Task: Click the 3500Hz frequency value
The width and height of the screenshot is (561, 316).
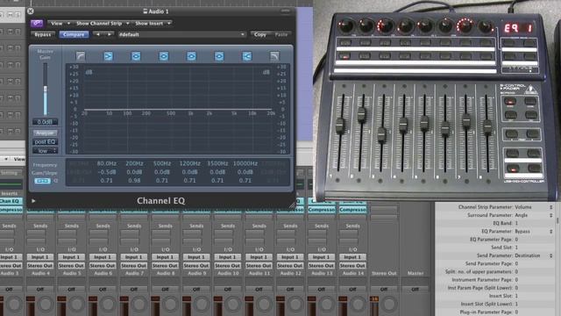Action: click(217, 163)
